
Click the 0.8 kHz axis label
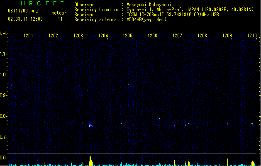3,116
